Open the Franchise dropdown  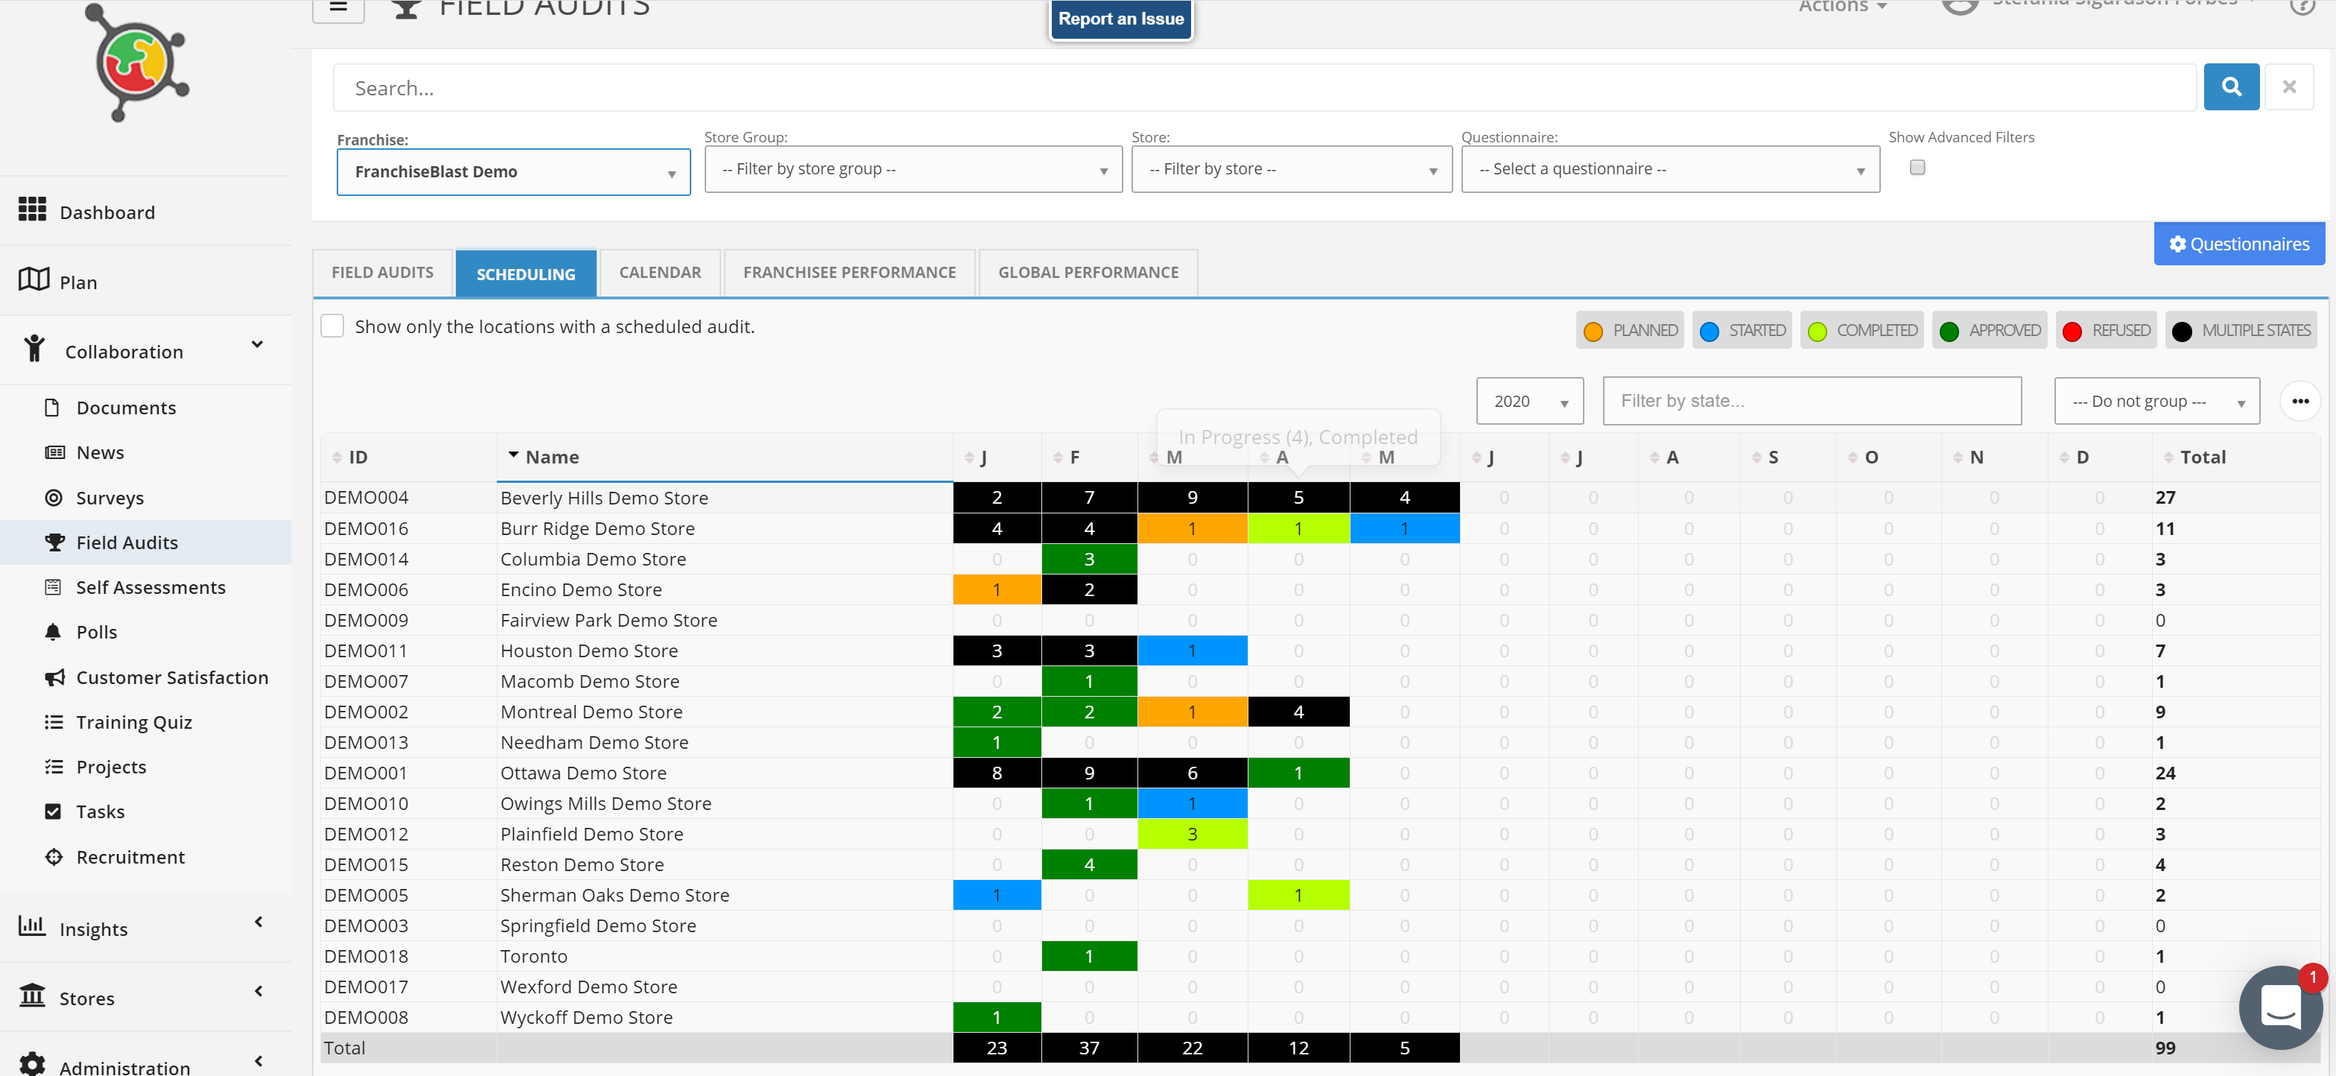pyautogui.click(x=513, y=171)
